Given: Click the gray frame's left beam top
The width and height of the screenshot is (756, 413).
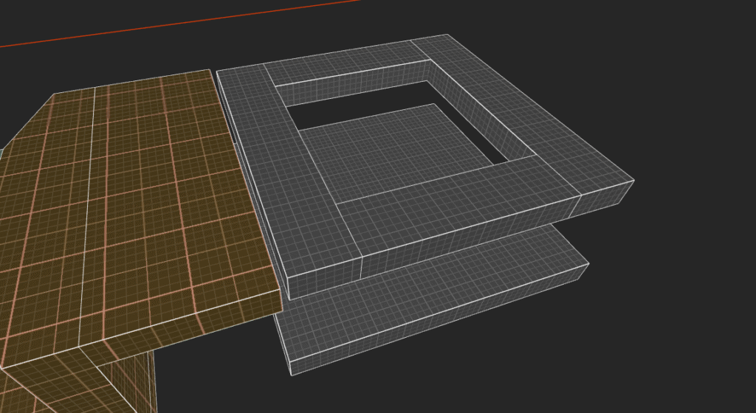Looking at the screenshot, I should click(295, 177).
